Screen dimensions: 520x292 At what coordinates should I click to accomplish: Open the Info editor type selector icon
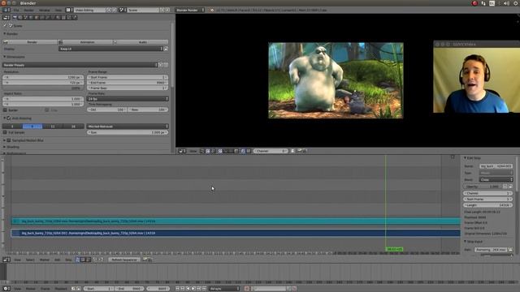(x=6, y=10)
